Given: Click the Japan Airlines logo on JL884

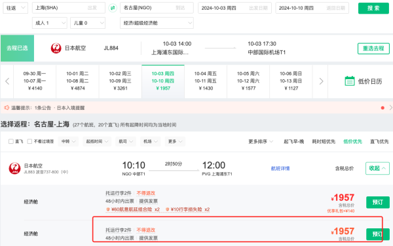Looking at the screenshot, I should (x=56, y=48).
